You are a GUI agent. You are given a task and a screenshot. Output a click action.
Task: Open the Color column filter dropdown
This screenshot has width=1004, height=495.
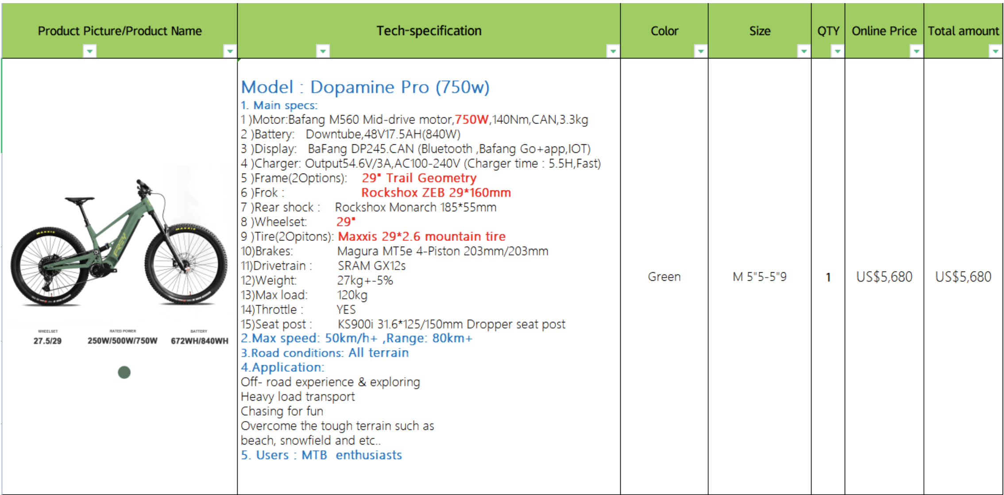pos(700,51)
